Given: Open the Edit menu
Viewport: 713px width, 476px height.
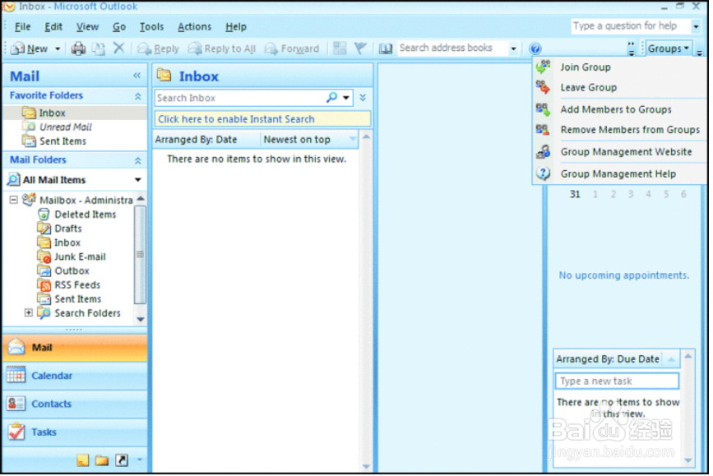Looking at the screenshot, I should click(x=53, y=27).
